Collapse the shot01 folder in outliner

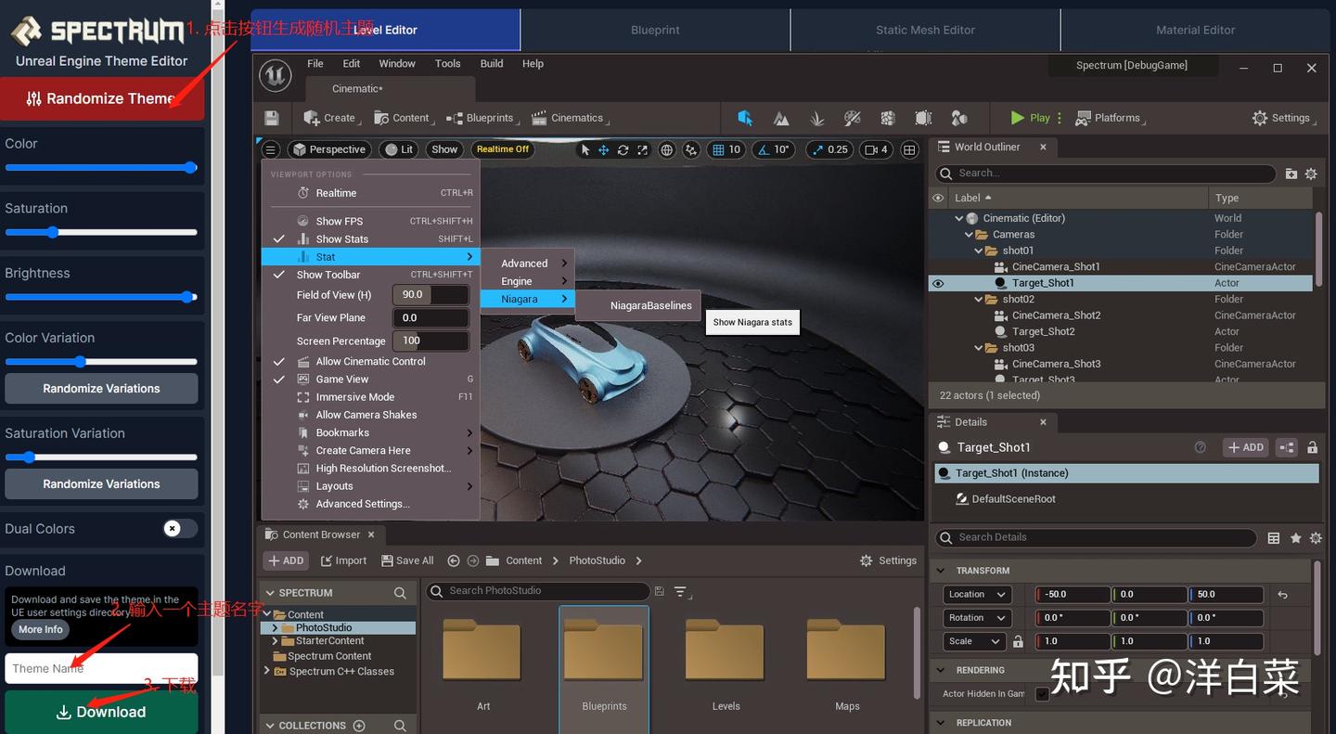978,251
